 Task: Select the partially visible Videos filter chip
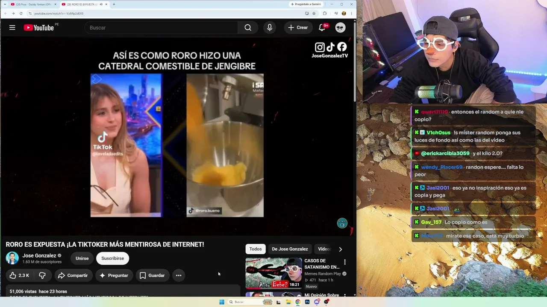pyautogui.click(x=324, y=249)
